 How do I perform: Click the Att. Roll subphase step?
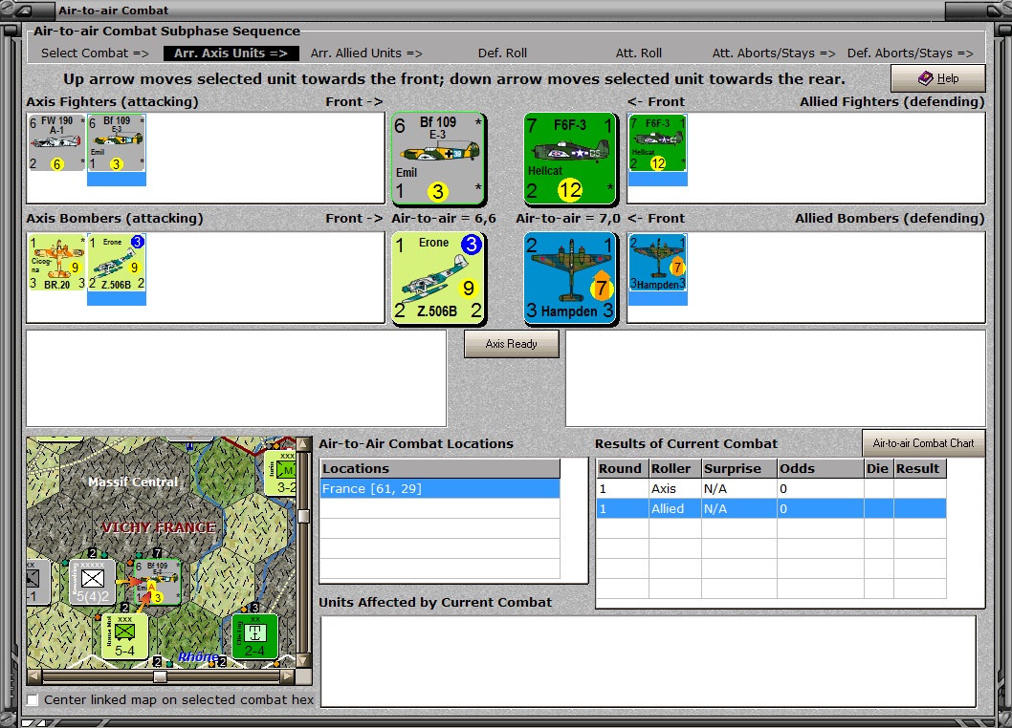point(638,53)
